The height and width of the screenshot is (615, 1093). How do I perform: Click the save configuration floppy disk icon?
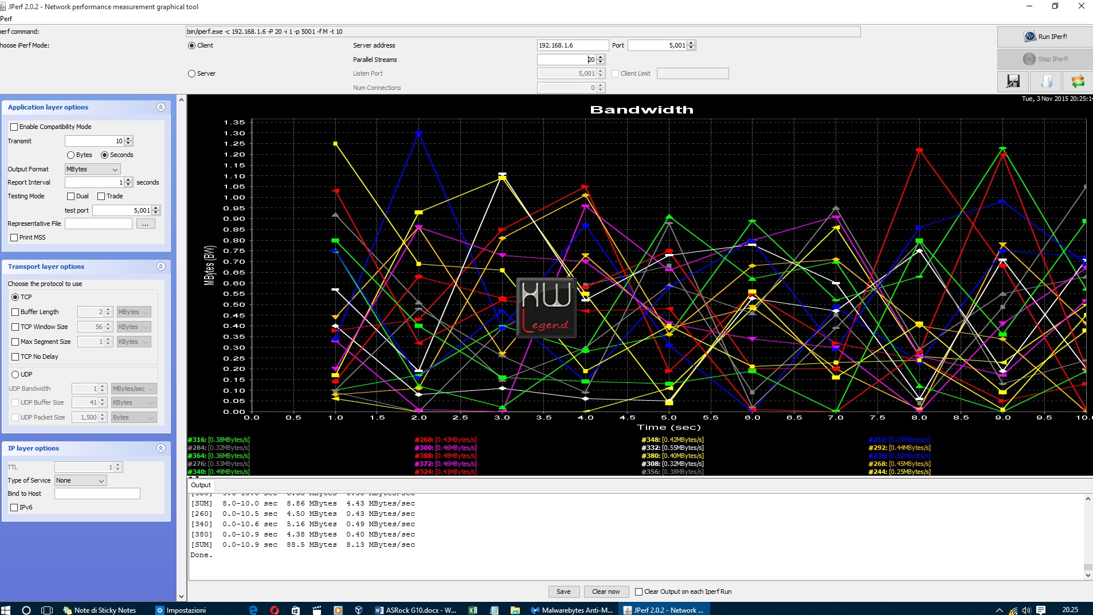click(x=1013, y=81)
